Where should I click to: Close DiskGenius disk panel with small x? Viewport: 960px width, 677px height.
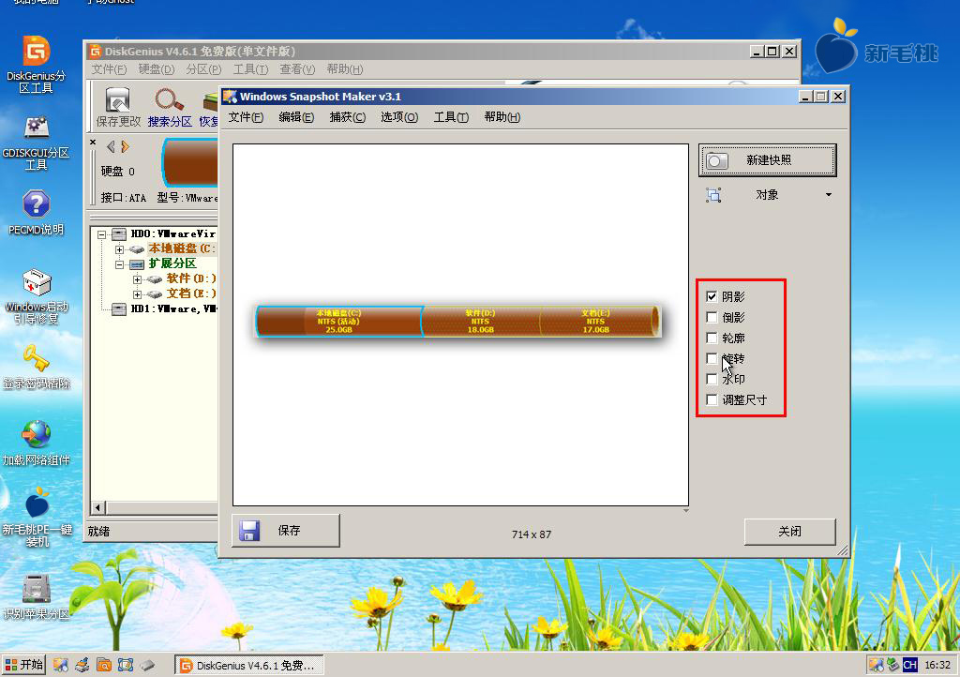[x=93, y=143]
